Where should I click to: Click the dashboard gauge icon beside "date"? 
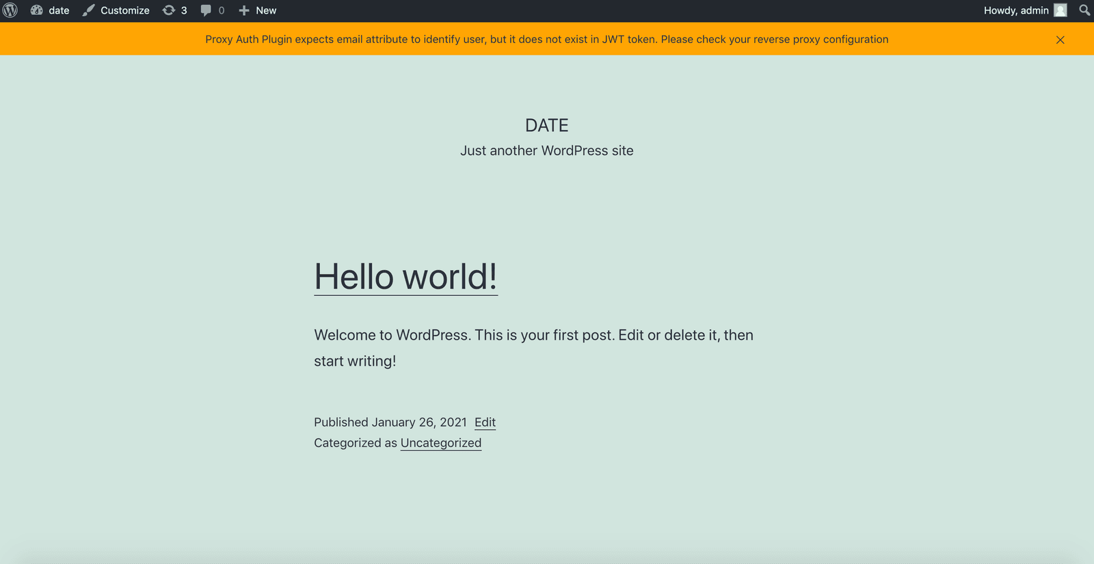pos(37,10)
